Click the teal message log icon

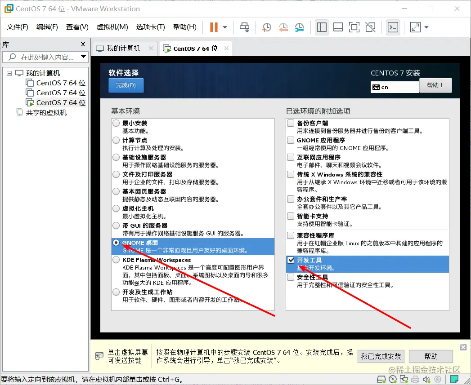454,379
